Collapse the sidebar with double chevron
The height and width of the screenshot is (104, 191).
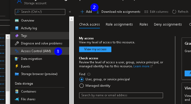tap(70, 12)
